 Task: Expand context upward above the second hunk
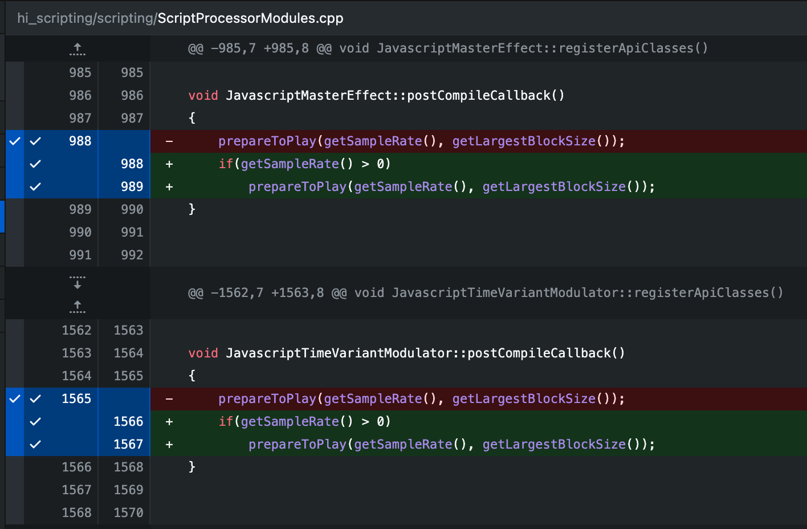77,307
